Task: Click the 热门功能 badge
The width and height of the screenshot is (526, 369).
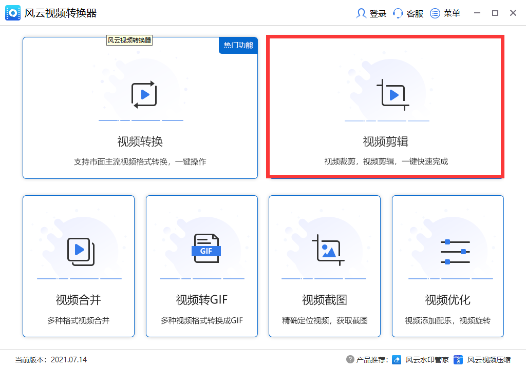Action: click(x=238, y=45)
